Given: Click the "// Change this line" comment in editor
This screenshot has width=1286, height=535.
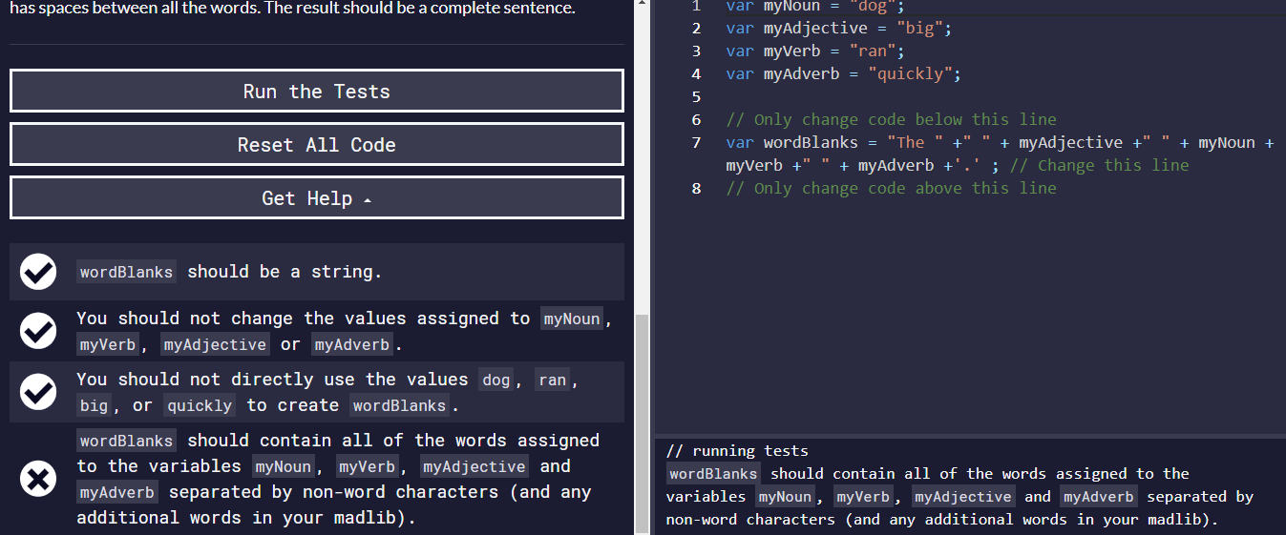Looking at the screenshot, I should tap(1099, 166).
